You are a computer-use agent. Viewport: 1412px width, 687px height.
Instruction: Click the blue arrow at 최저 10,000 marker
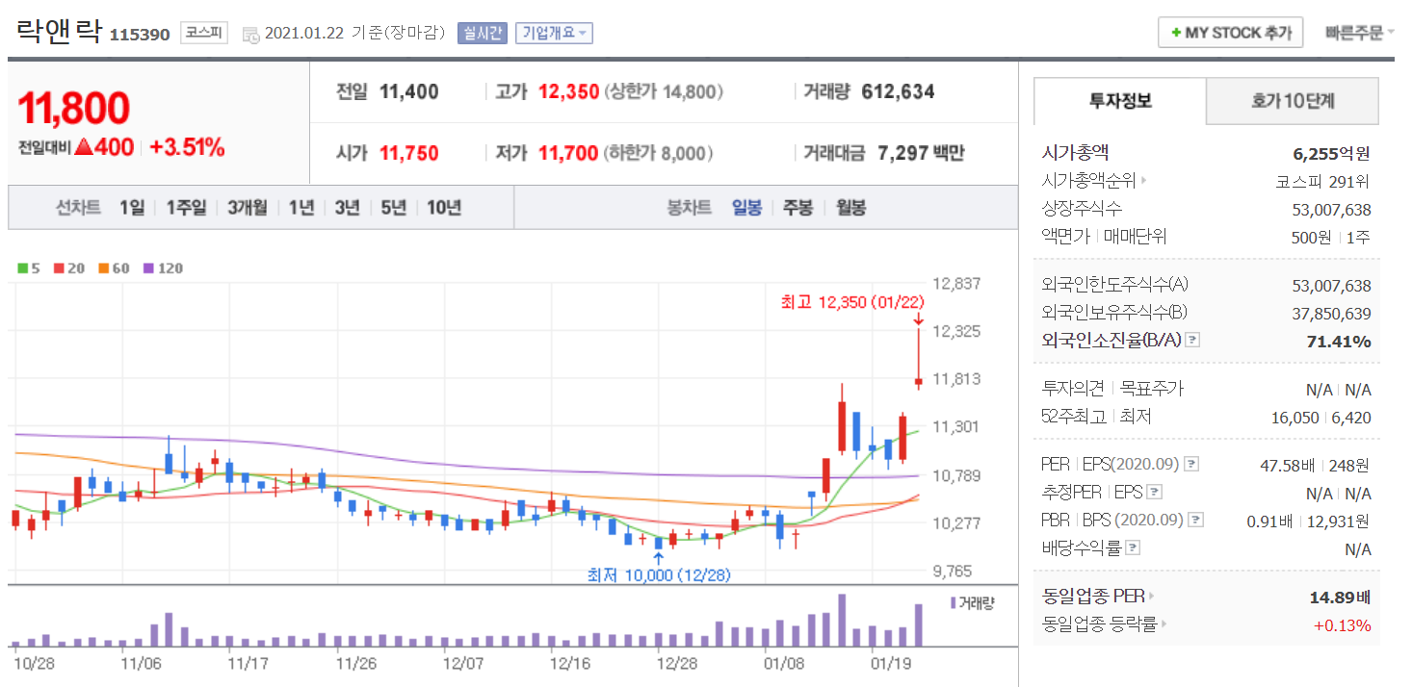(x=658, y=557)
